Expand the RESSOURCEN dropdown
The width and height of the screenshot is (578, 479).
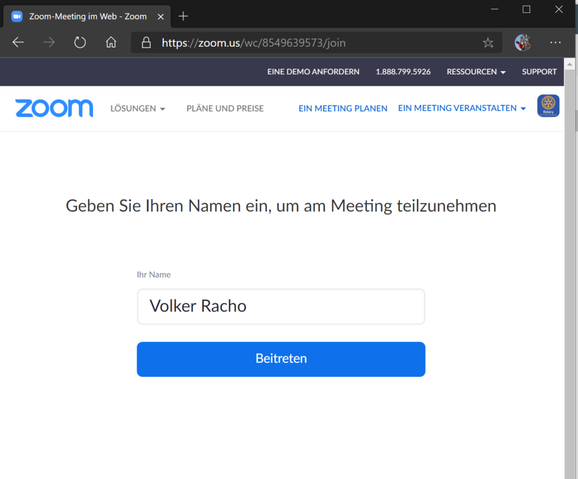pyautogui.click(x=476, y=72)
